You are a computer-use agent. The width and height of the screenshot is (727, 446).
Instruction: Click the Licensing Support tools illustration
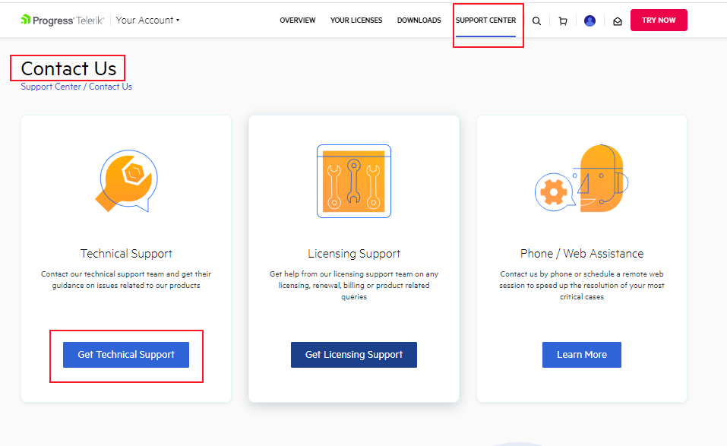[353, 181]
